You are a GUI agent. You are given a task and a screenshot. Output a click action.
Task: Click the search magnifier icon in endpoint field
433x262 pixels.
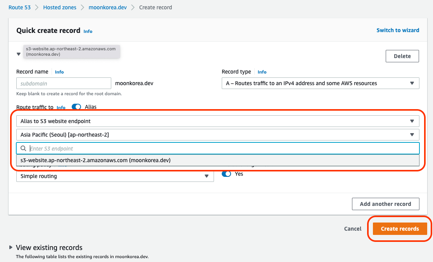[x=23, y=149]
